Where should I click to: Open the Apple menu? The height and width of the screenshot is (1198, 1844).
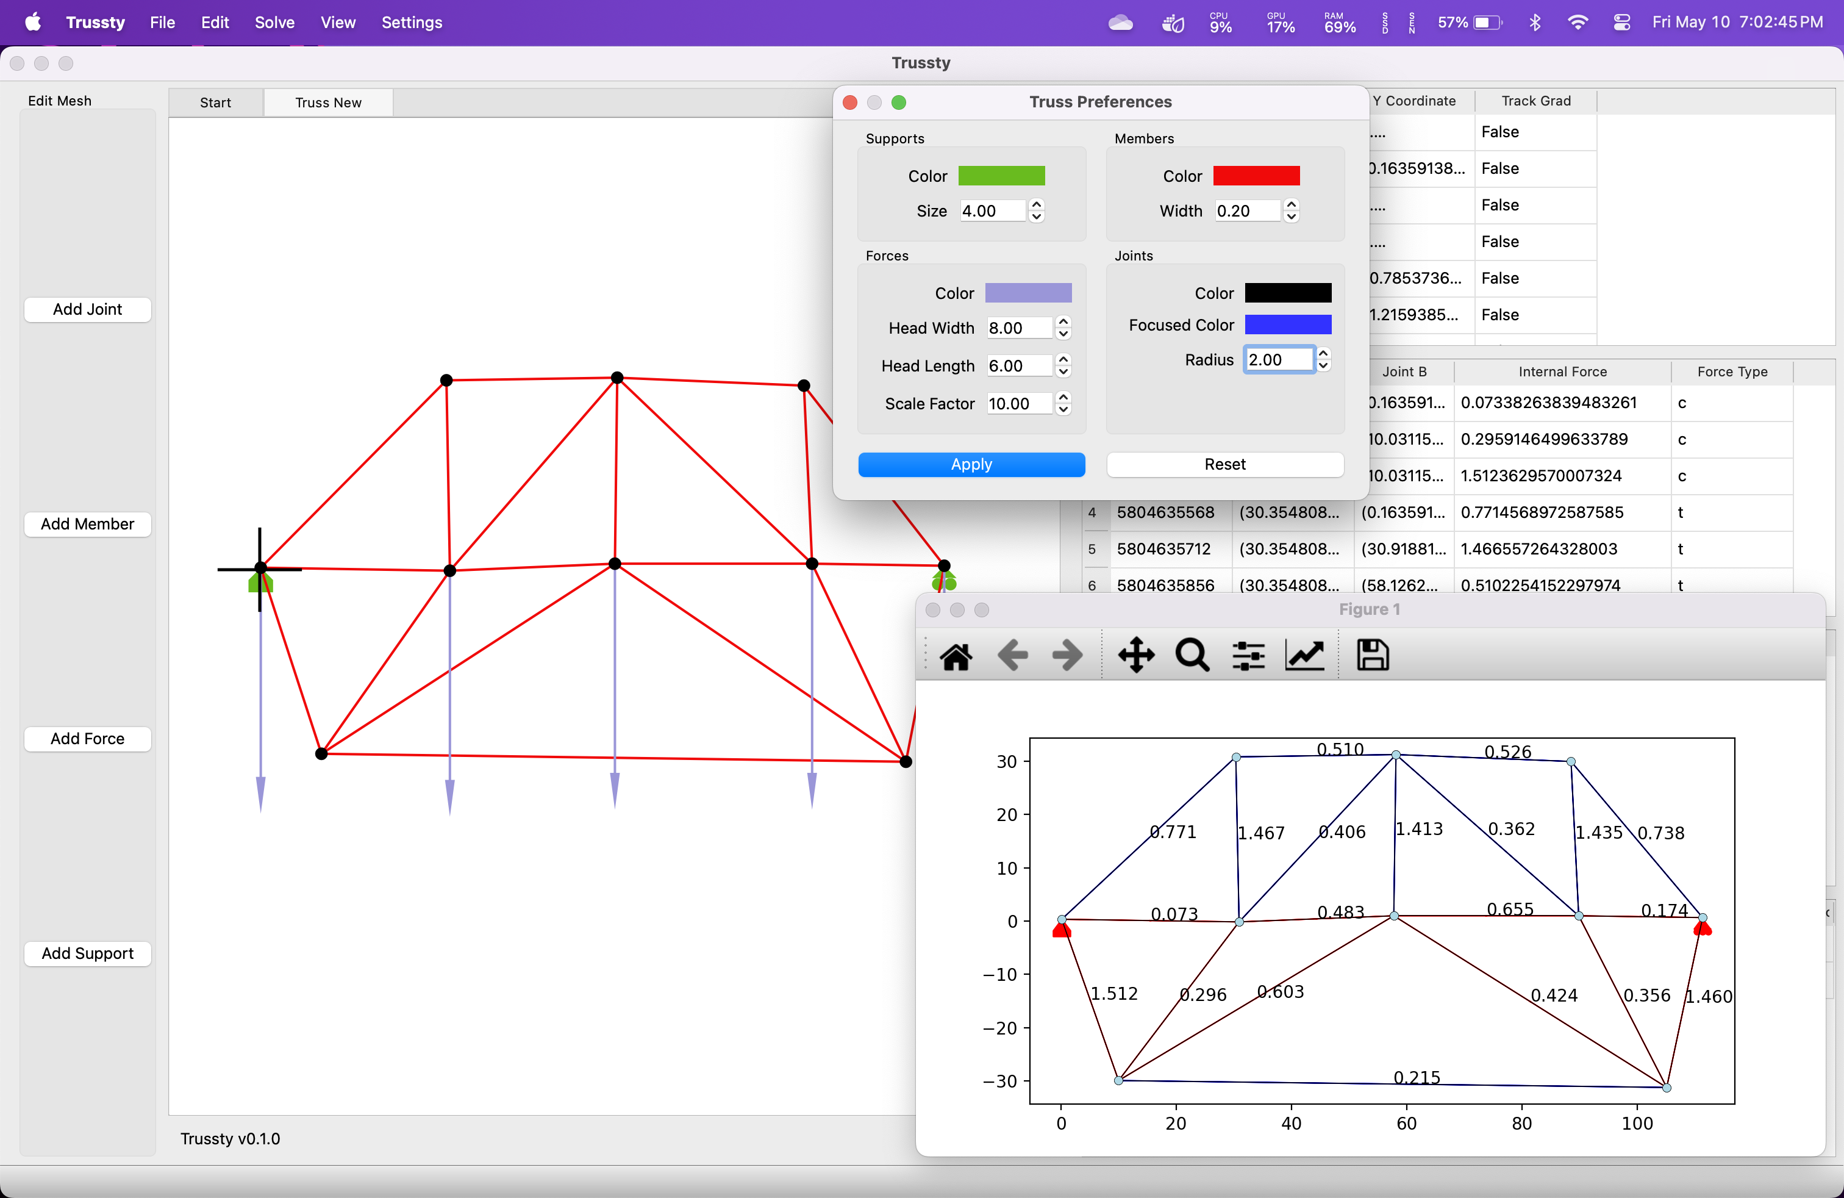click(x=32, y=22)
